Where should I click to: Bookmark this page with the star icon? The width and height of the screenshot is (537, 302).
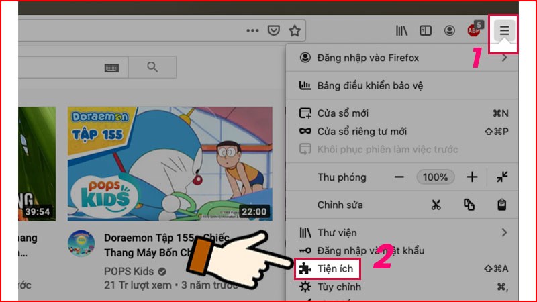click(x=295, y=30)
